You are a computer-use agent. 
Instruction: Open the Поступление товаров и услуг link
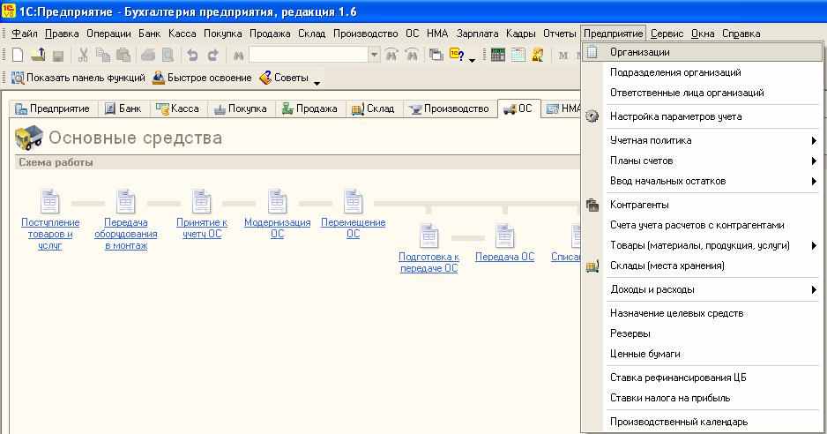coord(50,234)
